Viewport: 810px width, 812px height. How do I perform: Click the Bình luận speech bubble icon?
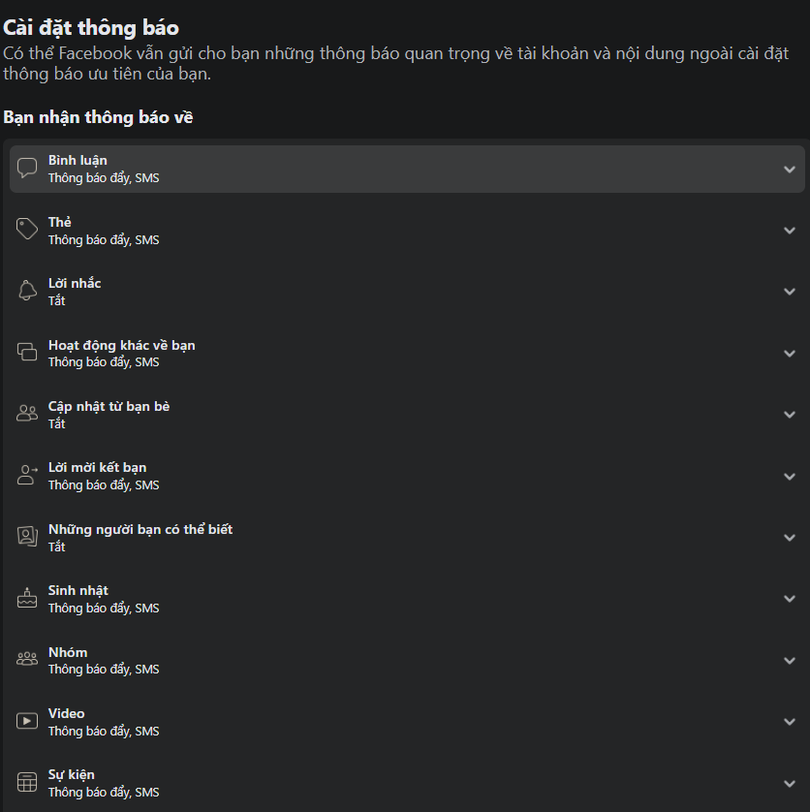pyautogui.click(x=27, y=169)
